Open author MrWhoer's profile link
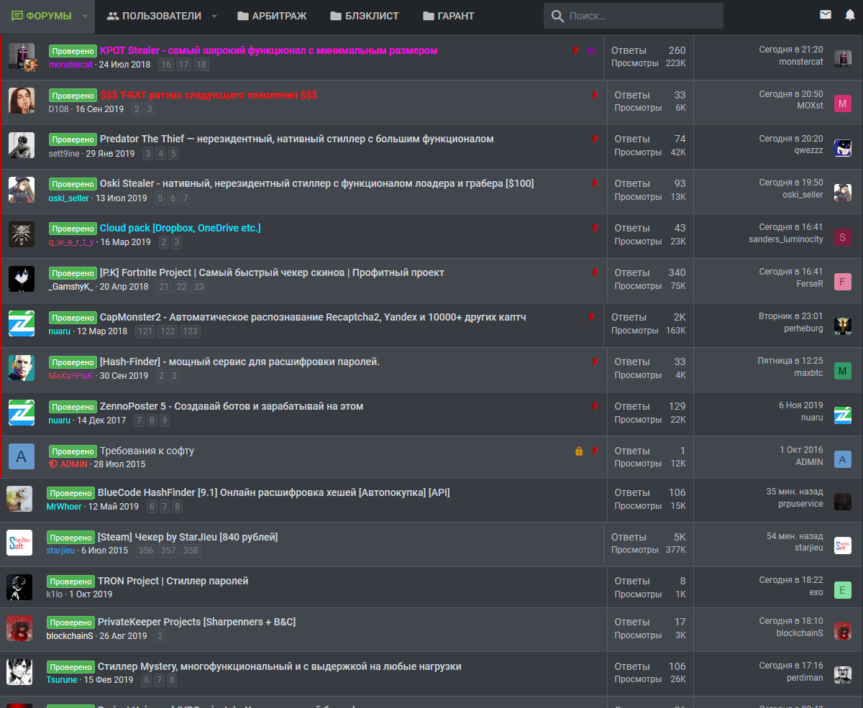The height and width of the screenshot is (708, 863). (64, 507)
